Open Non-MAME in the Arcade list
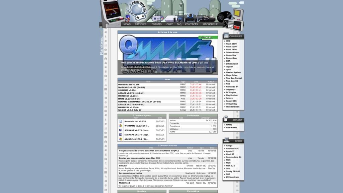The height and width of the screenshot is (193, 343). (x=231, y=128)
